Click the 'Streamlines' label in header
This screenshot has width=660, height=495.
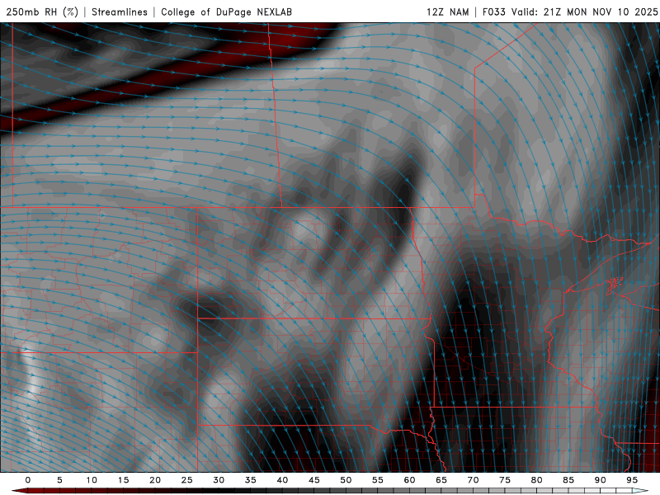click(120, 12)
